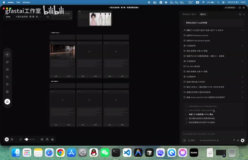Open the Window menu in menu bar
The image size is (248, 160).
26,2
